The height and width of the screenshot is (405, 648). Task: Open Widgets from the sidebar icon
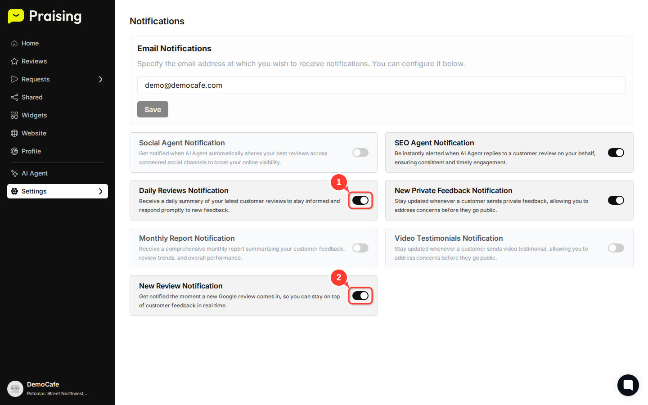(x=14, y=115)
